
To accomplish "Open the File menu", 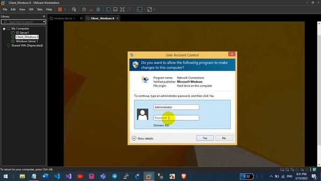I will [x=5, y=10].
